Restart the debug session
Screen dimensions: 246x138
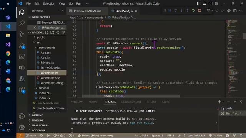(x=193, y=11)
